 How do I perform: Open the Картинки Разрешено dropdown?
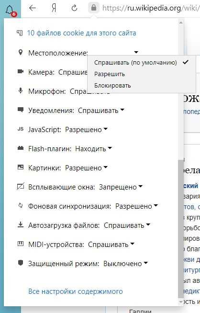pos(86,168)
